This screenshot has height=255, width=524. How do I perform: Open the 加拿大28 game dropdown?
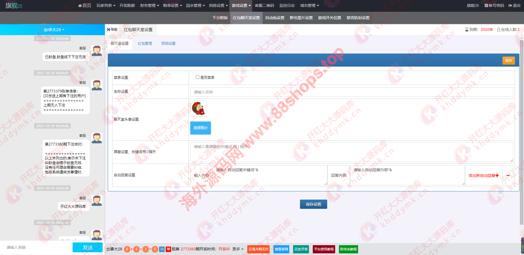point(54,30)
